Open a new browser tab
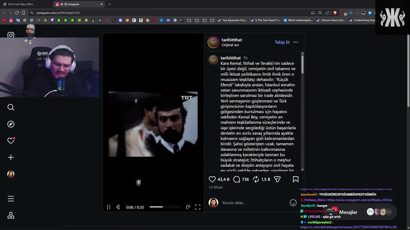This screenshot has height=230, width=410. 109,4
